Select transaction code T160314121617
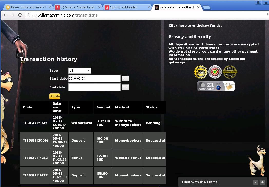Viewport: 269px width, 187px height. click(35, 123)
